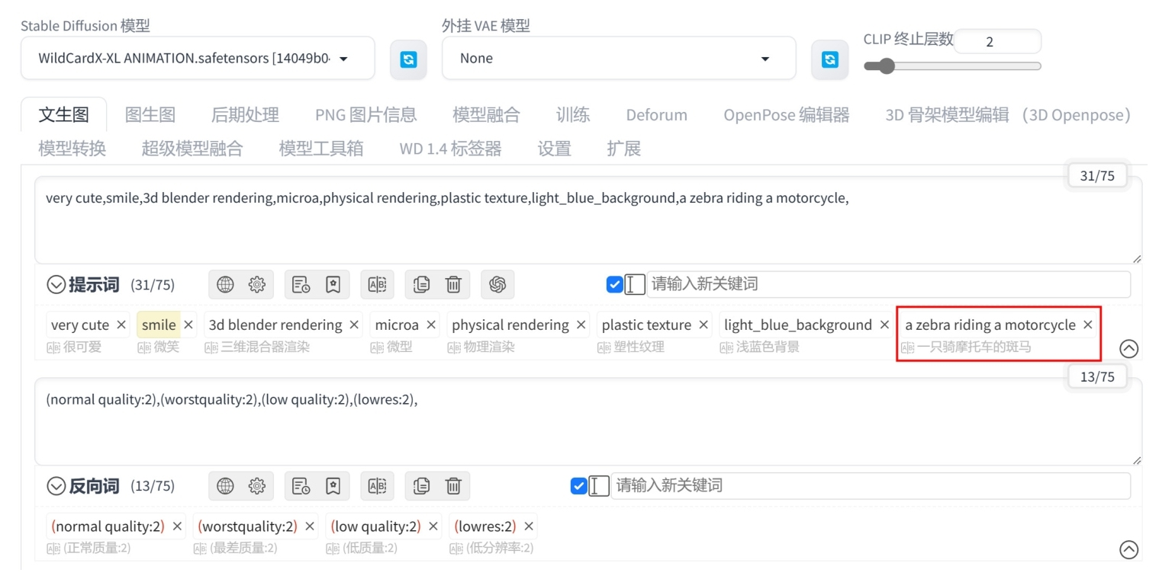The width and height of the screenshot is (1159, 579).
Task: Remove the 'smile' keyword tag
Action: 188,325
